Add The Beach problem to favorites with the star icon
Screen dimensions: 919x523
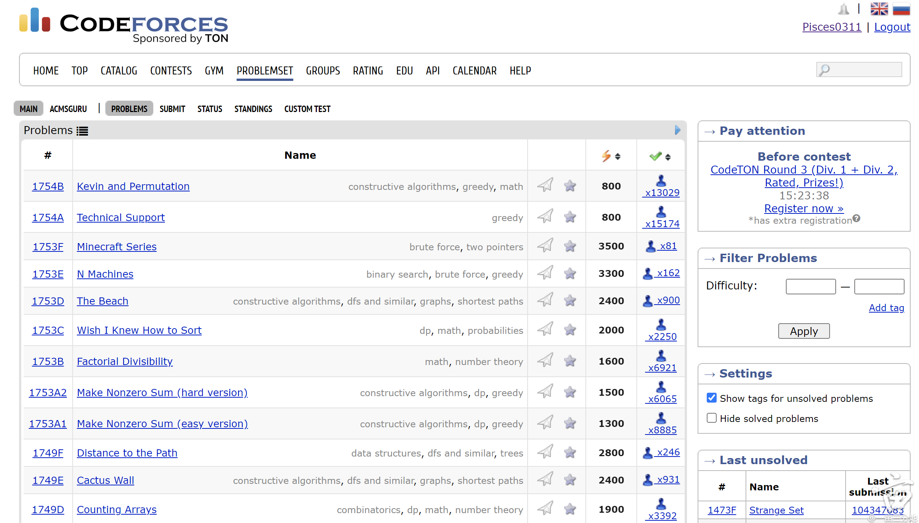569,300
